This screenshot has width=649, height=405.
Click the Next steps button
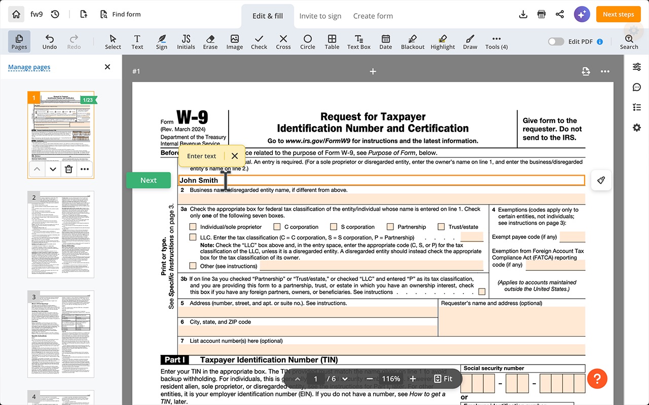click(x=618, y=14)
